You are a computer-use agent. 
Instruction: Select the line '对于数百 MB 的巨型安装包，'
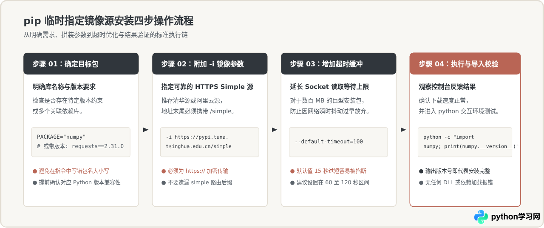click(x=328, y=101)
